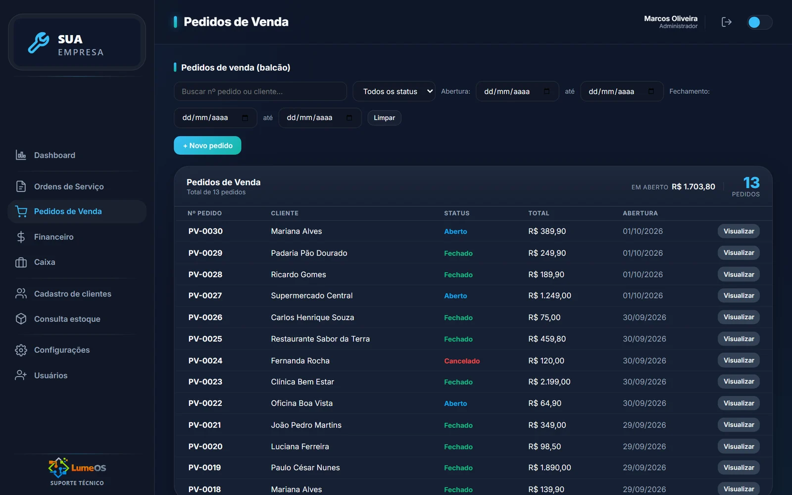Click Visualizar for Oficina Boa Vista

click(739, 403)
